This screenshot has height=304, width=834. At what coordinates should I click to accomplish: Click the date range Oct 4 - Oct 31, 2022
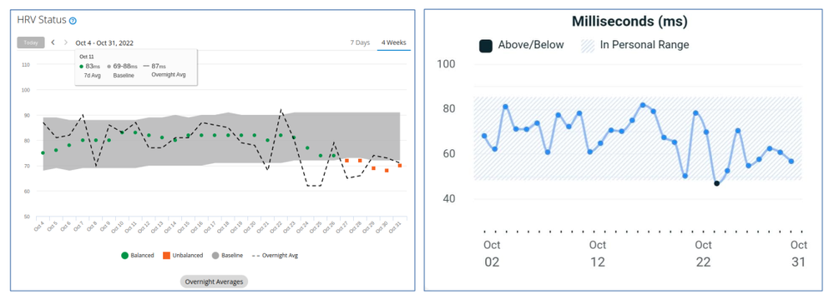point(104,42)
